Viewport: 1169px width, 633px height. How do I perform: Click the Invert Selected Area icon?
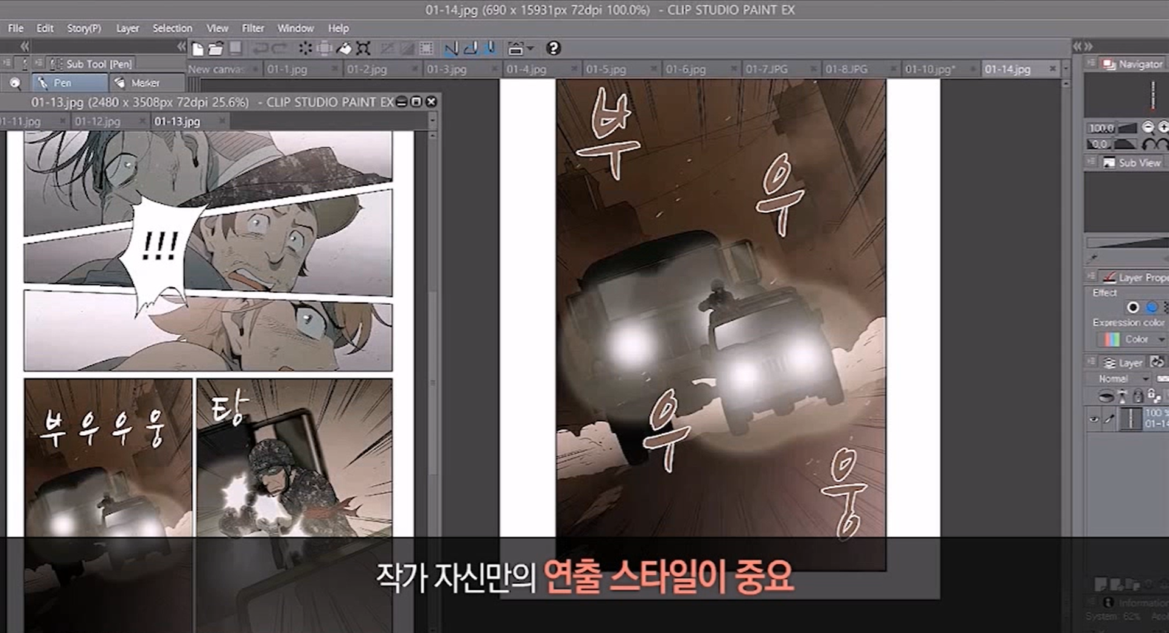coord(407,49)
